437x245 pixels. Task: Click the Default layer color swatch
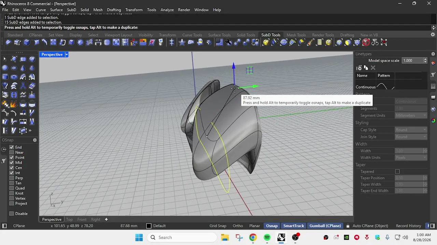(x=149, y=226)
